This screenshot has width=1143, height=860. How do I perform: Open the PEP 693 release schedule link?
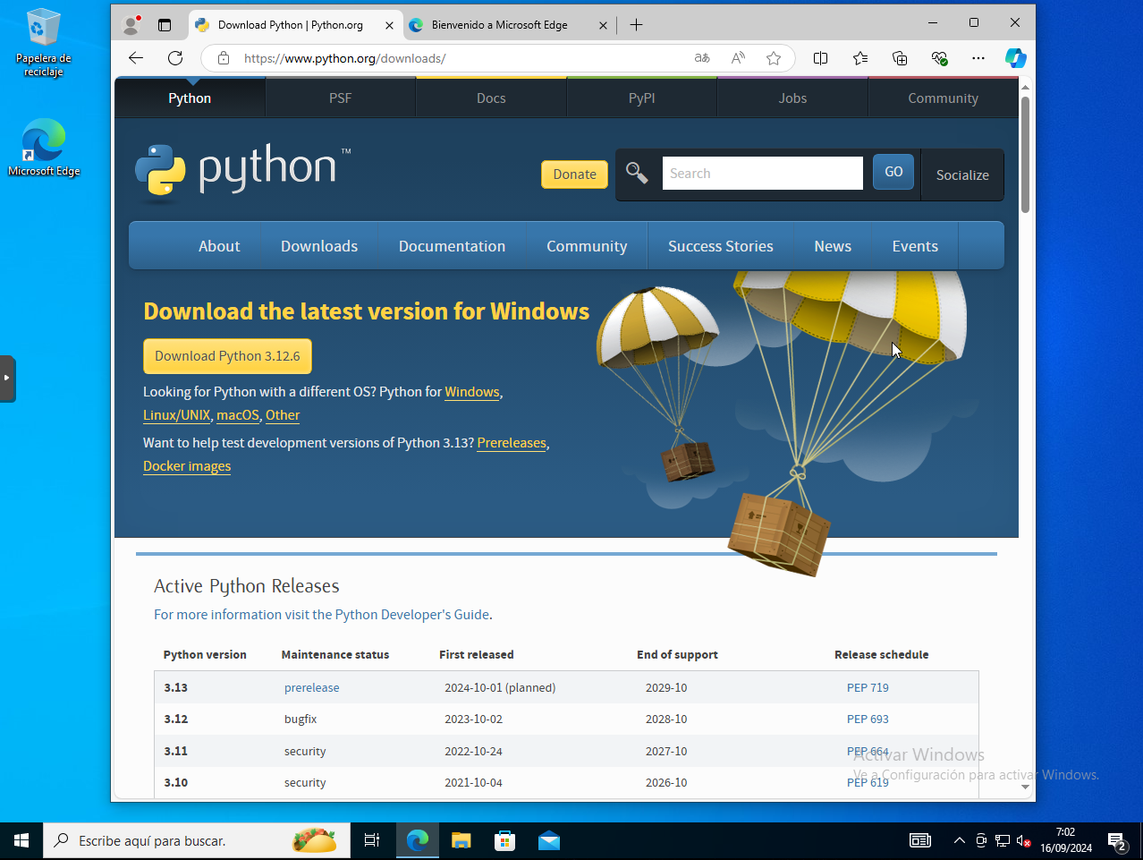tap(868, 719)
